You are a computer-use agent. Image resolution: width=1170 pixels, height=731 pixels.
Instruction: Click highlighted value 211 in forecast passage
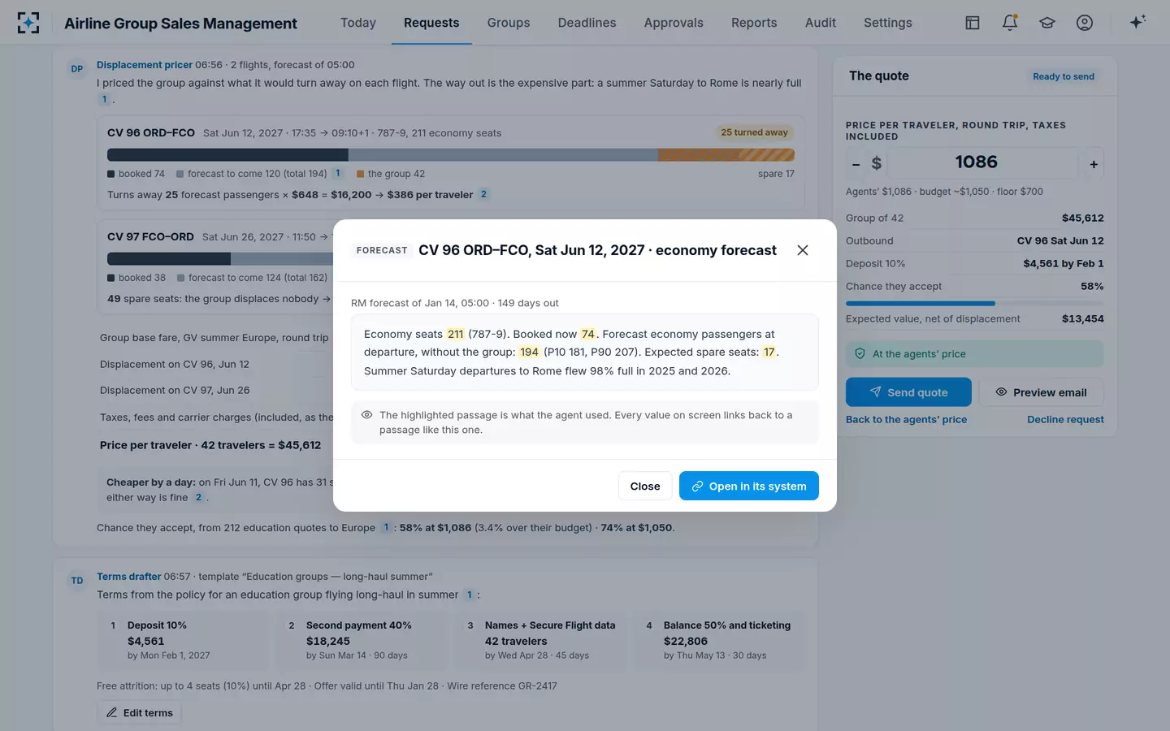[x=456, y=334]
